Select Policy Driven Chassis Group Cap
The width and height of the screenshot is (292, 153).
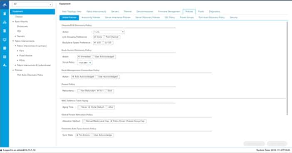[111, 121]
